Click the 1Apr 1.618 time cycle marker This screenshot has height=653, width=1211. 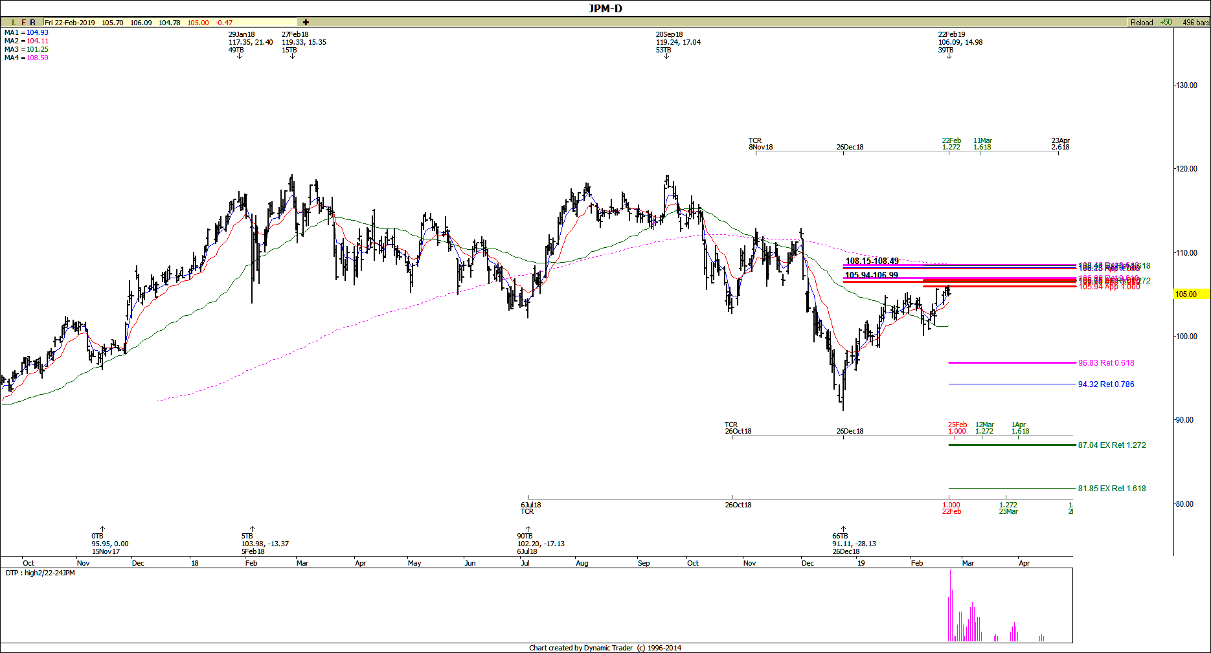coord(1019,428)
